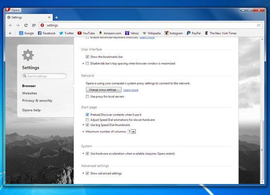Open the Wikipedia bookmark

click(x=152, y=33)
